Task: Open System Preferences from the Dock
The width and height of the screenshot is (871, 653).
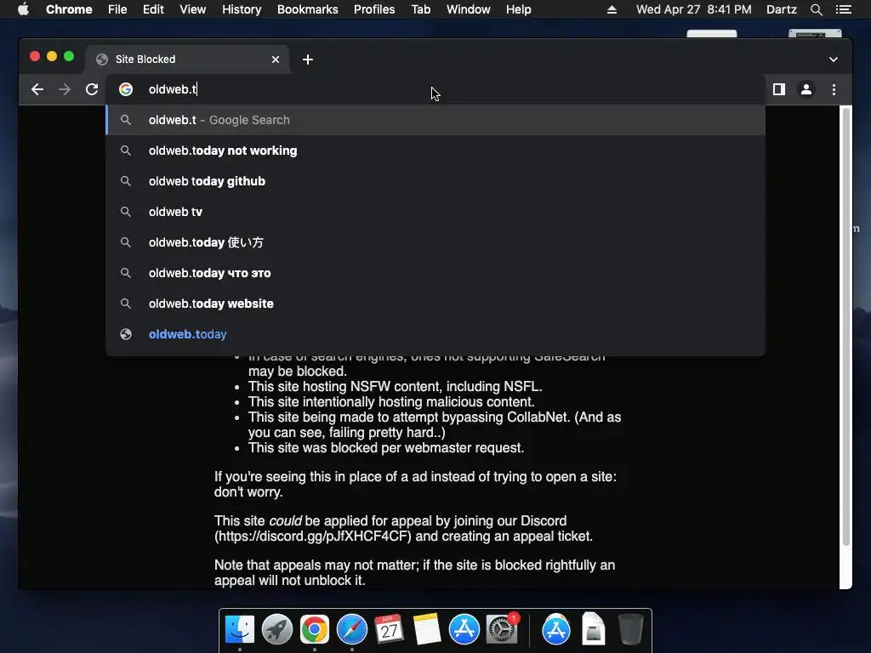Action: point(502,629)
